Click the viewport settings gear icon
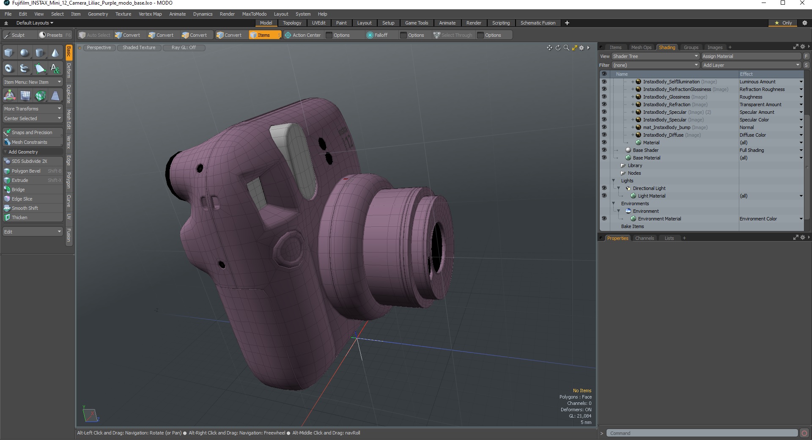 point(582,48)
